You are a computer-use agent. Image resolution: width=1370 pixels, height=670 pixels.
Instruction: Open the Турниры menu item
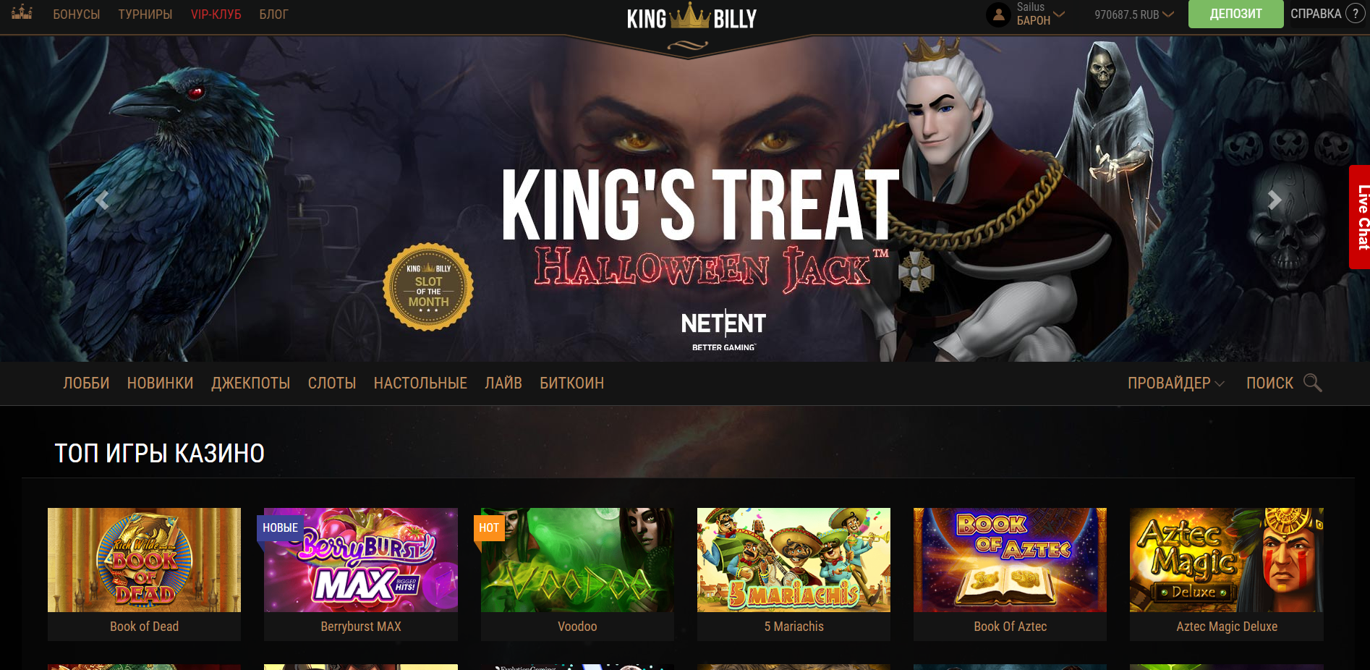(145, 14)
